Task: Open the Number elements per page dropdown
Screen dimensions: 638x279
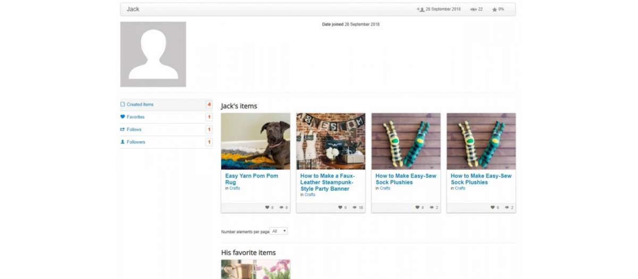Action: [279, 231]
